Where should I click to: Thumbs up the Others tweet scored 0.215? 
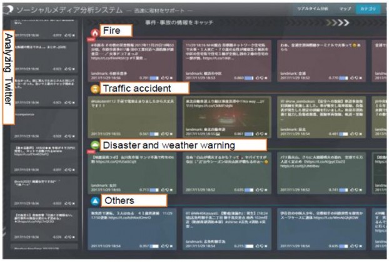[x=258, y=246]
